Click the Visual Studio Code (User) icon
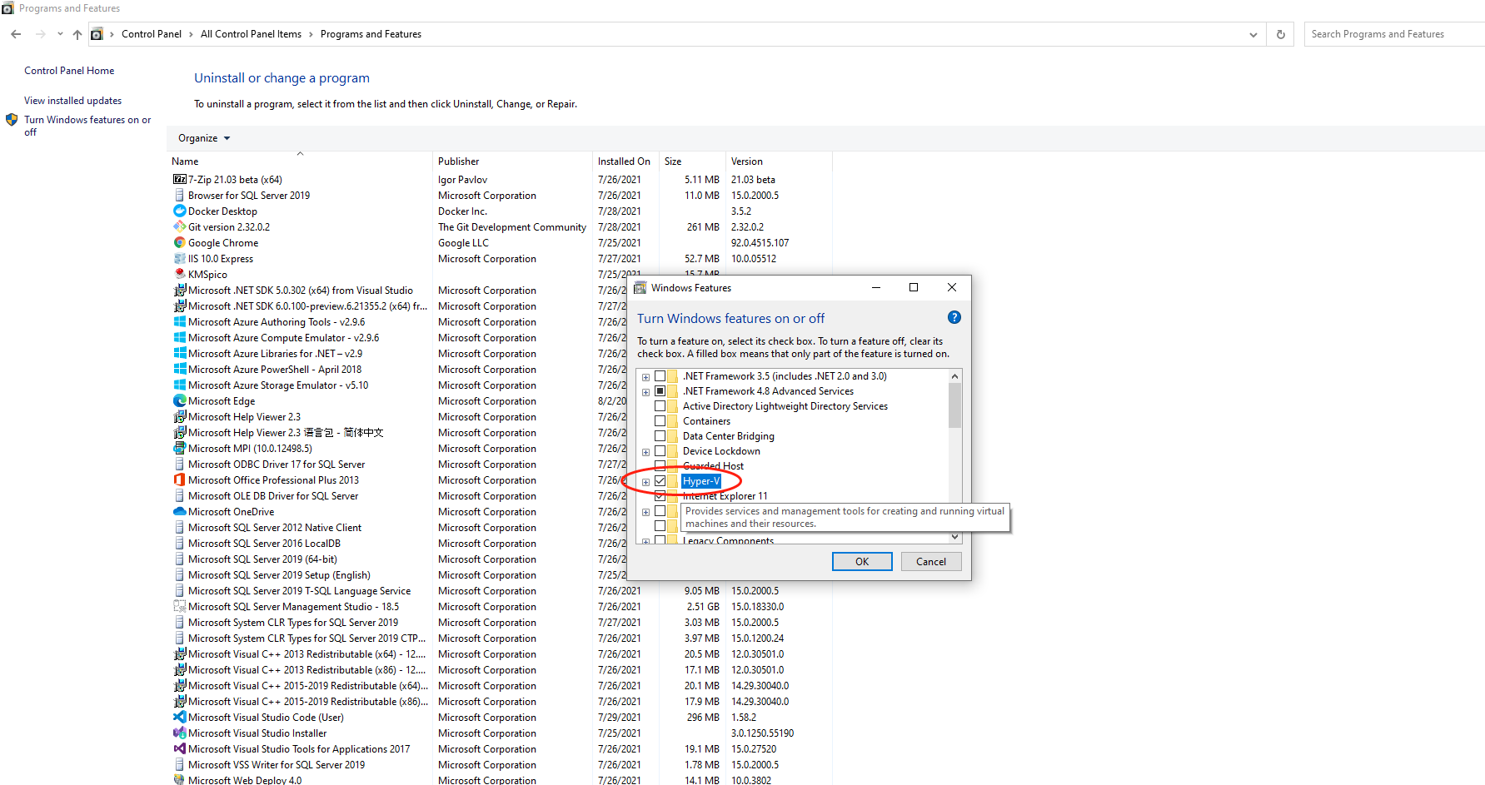 [x=179, y=717]
